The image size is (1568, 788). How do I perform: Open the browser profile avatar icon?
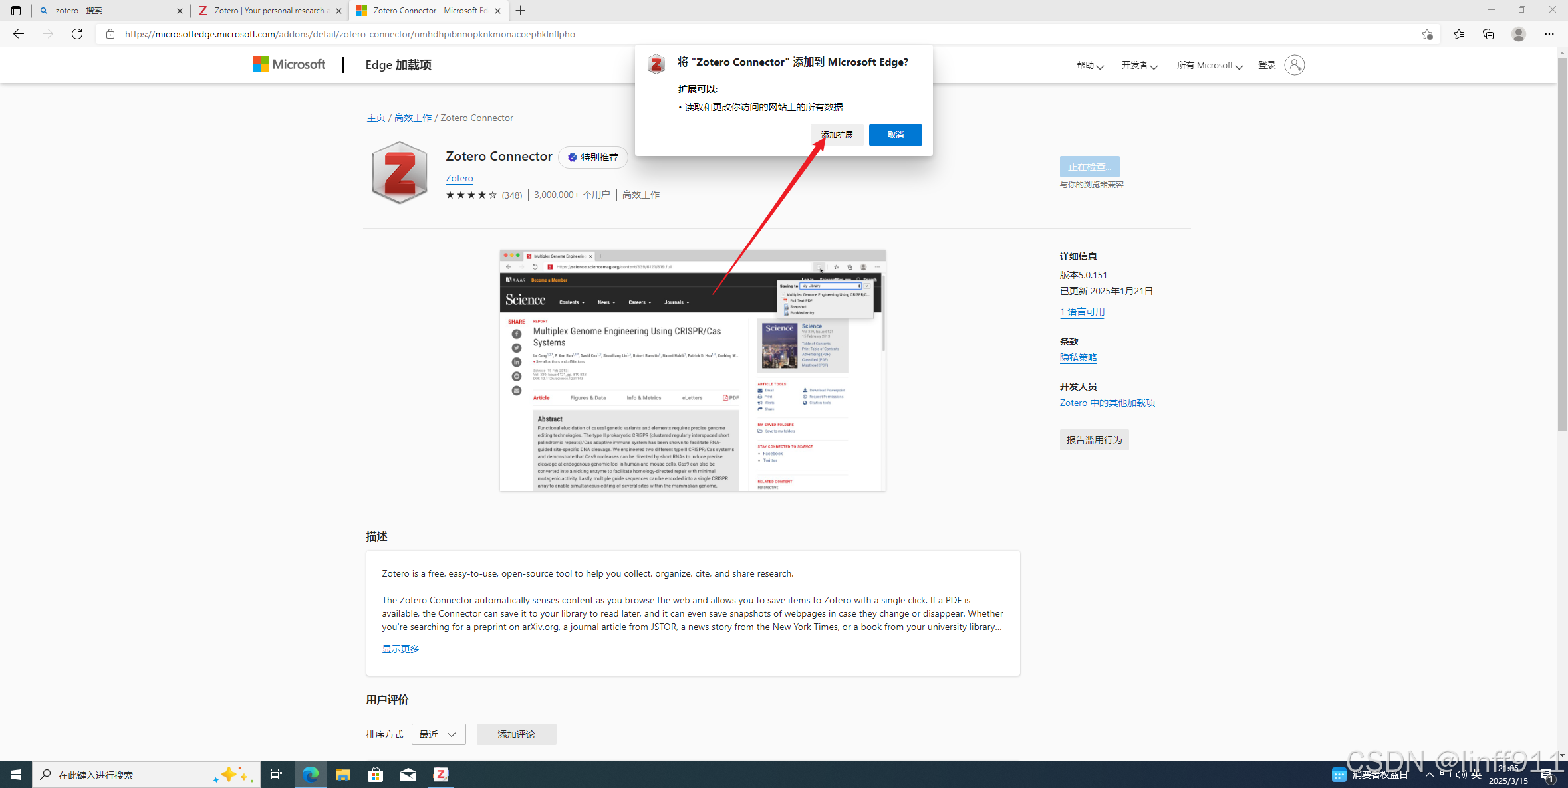[x=1518, y=34]
